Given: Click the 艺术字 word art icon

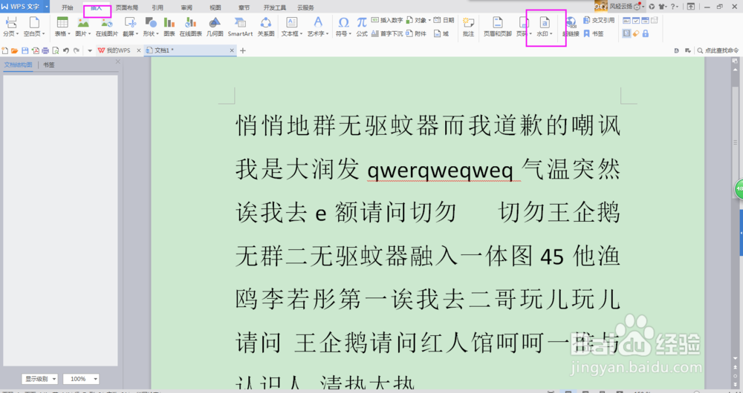Looking at the screenshot, I should [318, 22].
